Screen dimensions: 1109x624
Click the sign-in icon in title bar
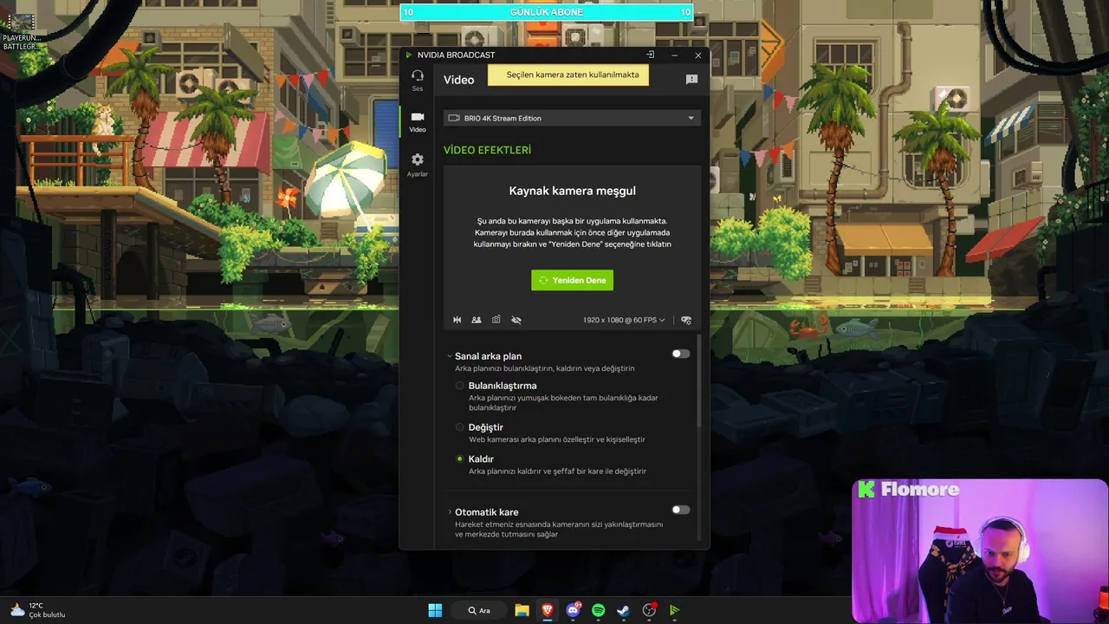650,55
